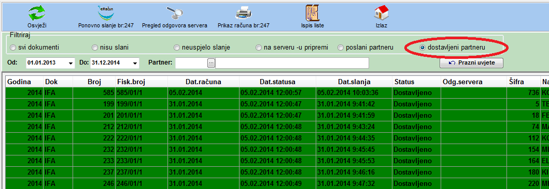
Task: Click send date 31.01.2014 9:47:32
Action: 354,184
